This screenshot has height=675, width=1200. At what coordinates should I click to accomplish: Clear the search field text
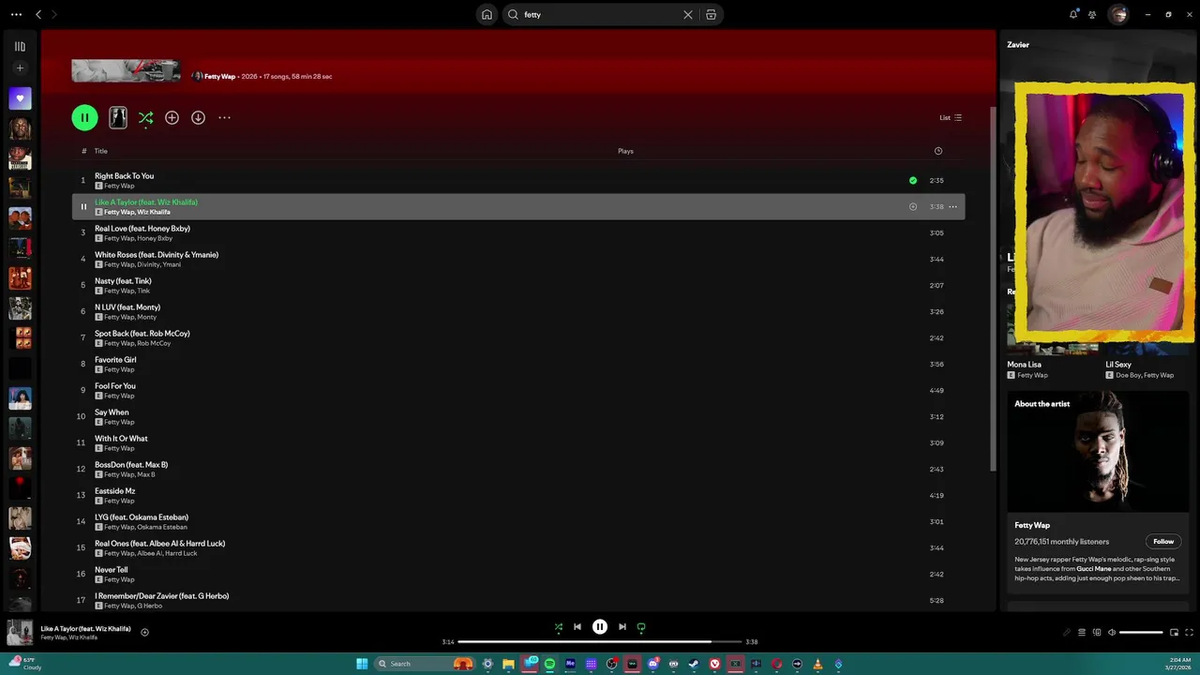pos(687,14)
